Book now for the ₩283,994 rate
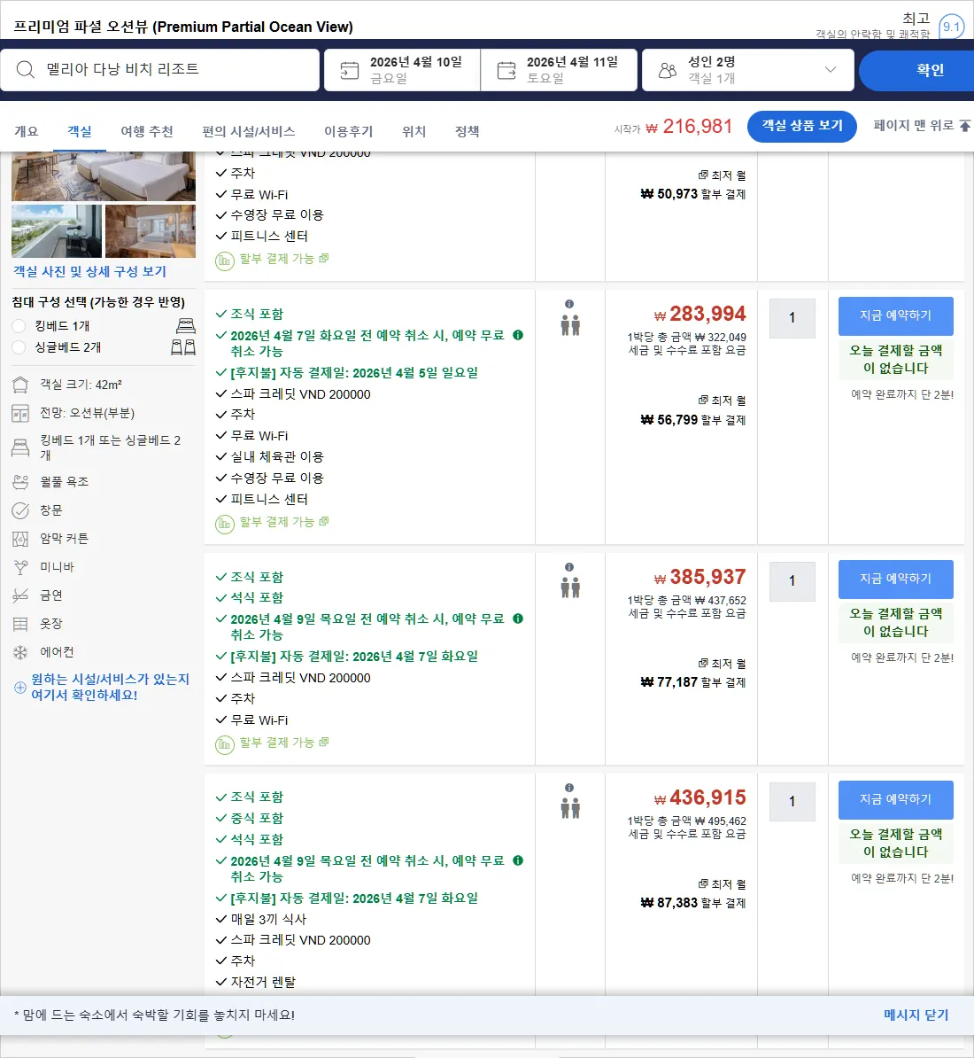Viewport: 974px width, 1058px height. tap(896, 315)
